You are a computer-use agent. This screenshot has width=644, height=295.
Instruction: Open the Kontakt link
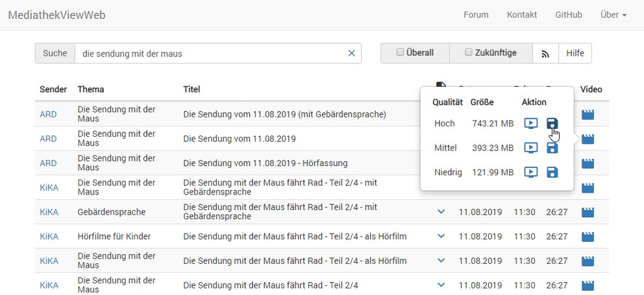point(521,15)
